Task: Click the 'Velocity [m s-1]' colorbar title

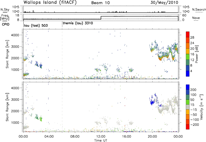Action: (201, 107)
